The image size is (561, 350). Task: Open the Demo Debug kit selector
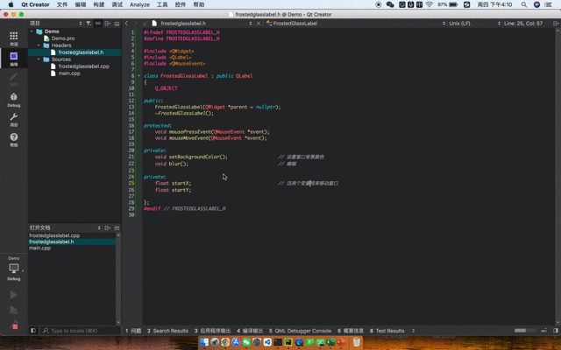[x=13, y=269]
